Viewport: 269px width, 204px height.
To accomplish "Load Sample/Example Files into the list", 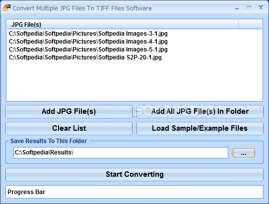I will pos(200,128).
